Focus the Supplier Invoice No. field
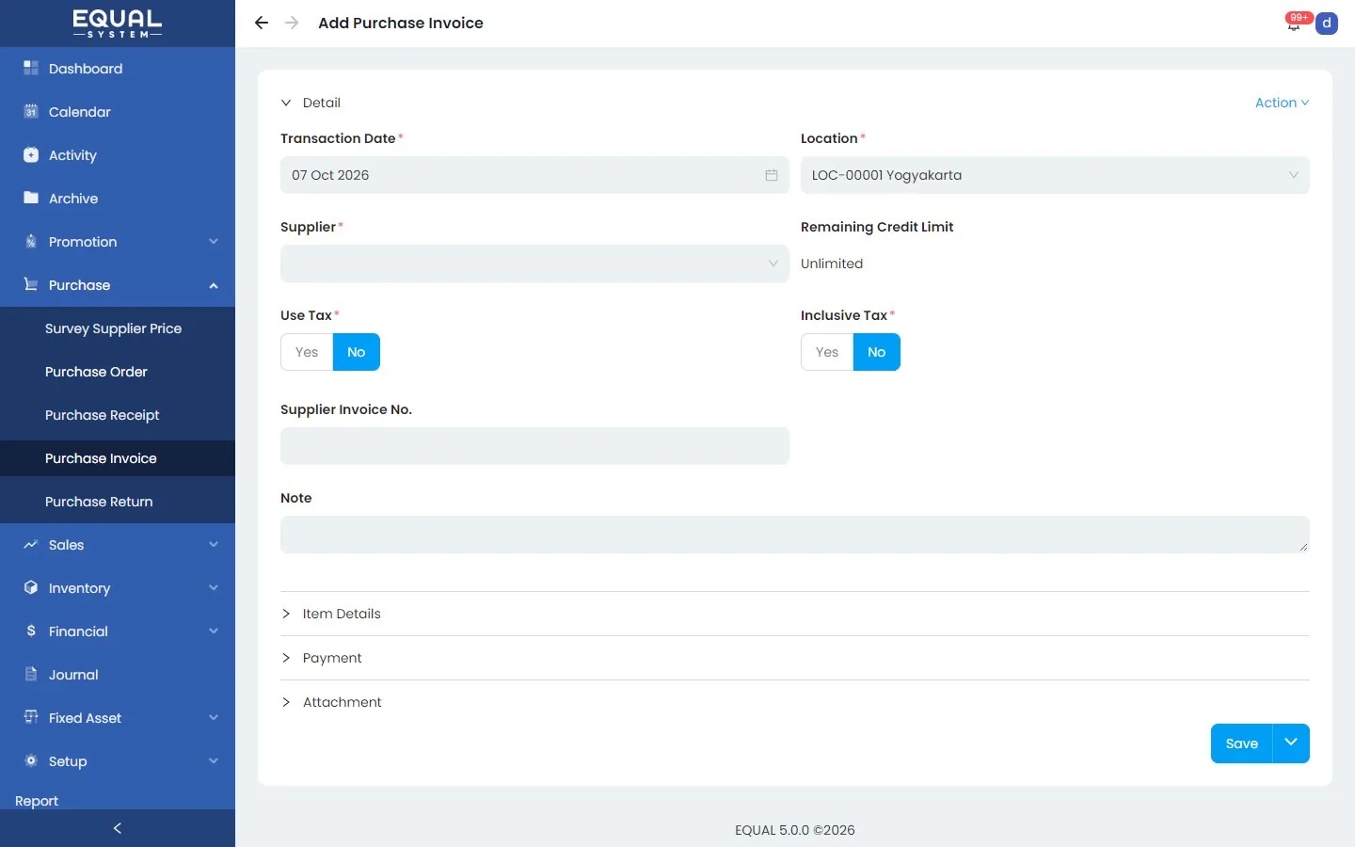Viewport: 1355px width, 847px height. coord(534,446)
